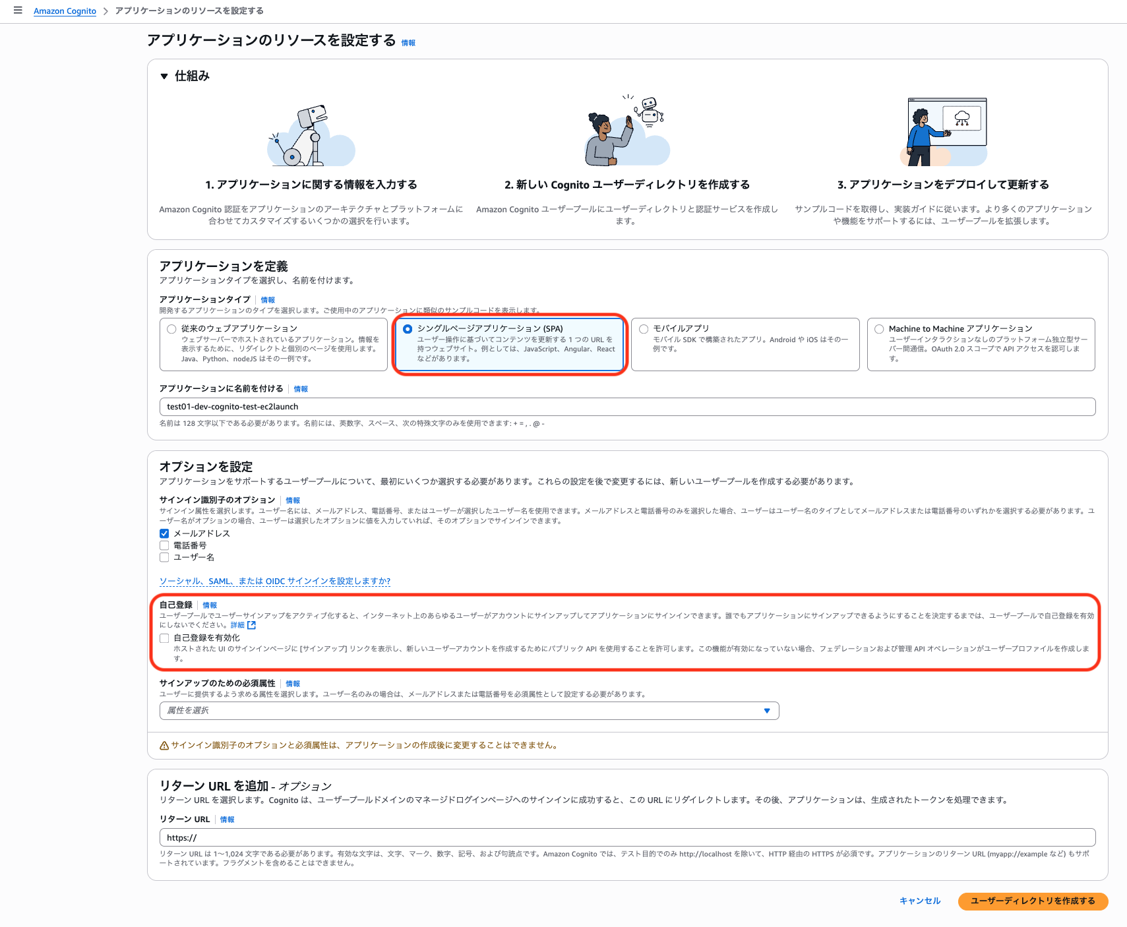Image resolution: width=1127 pixels, height=927 pixels.
Task: Click heading 2. 新しい Cognito ユーザーディレクトリを作成する
Action: point(627,185)
